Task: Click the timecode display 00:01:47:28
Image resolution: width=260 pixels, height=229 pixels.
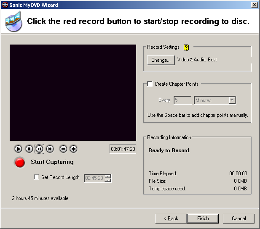Action: [x=123, y=149]
